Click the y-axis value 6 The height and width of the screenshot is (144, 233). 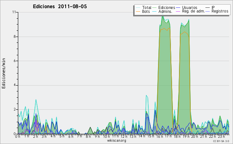point(15,61)
